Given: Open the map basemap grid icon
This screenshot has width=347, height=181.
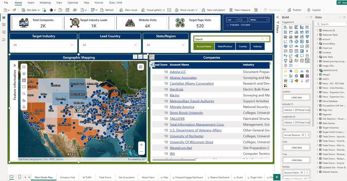Looking at the screenshot, I should pos(24,80).
